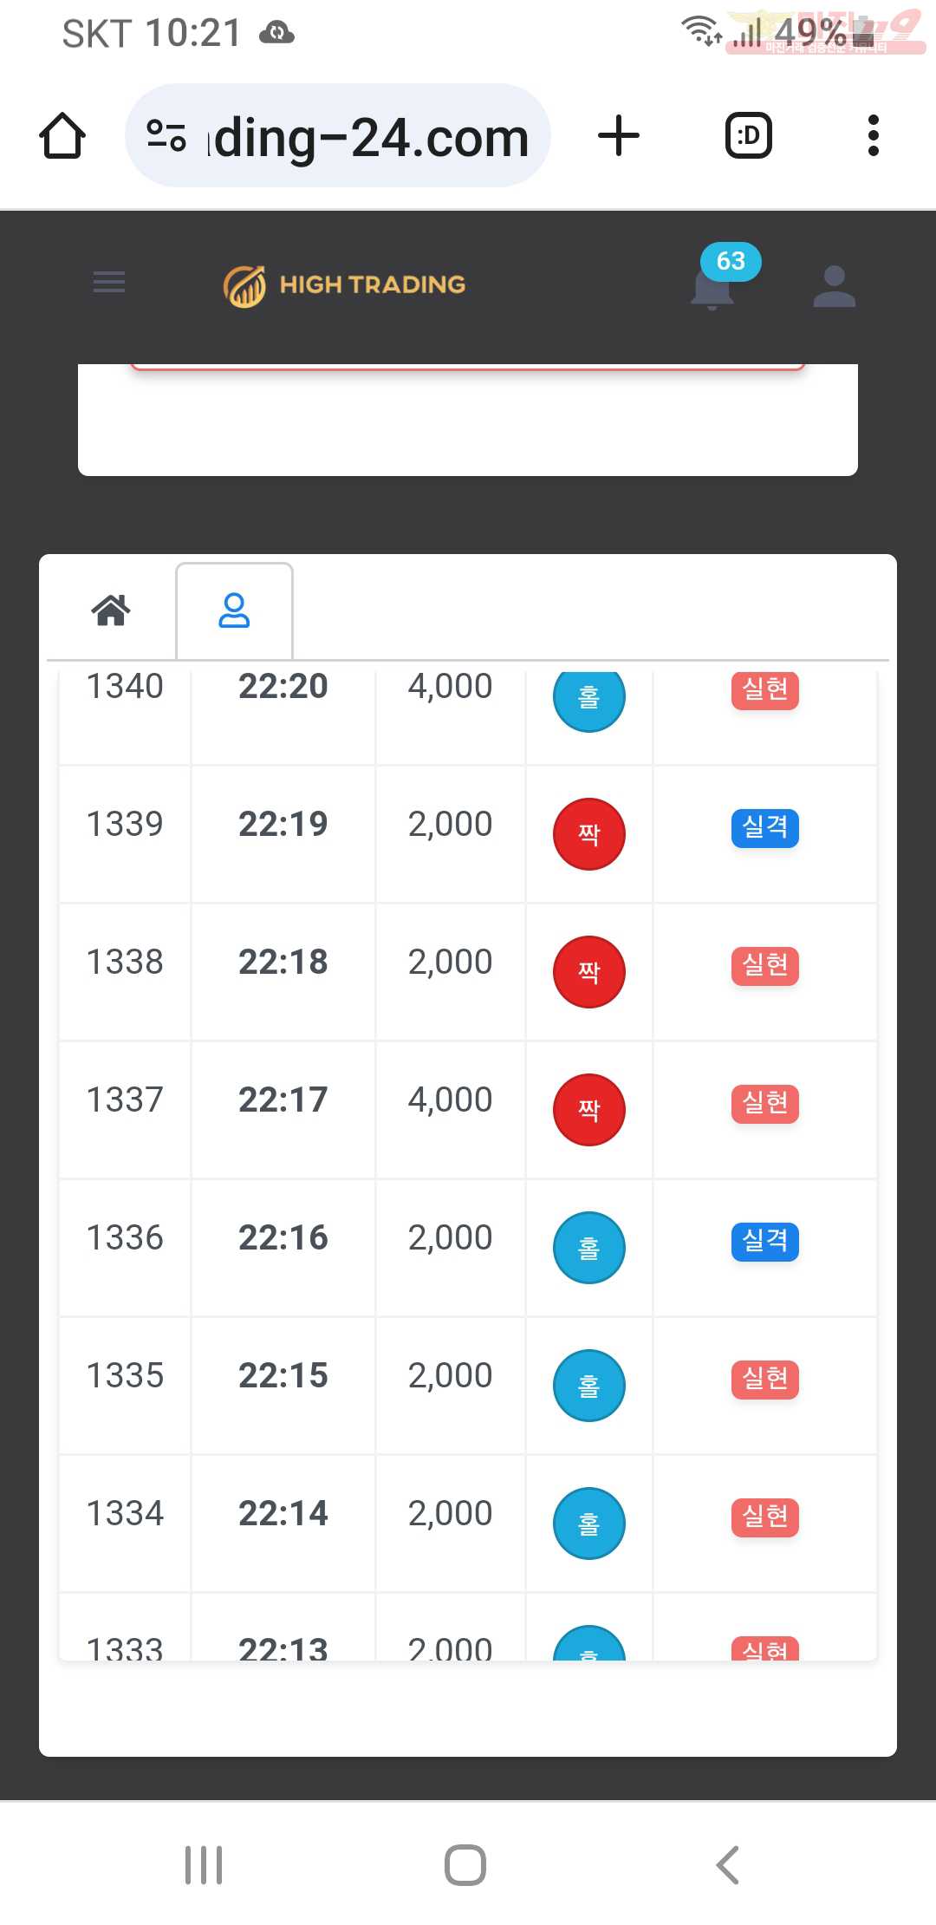Image resolution: width=936 pixels, height=1925 pixels.
Task: Click the red 짝 circle in row 1337
Action: click(x=589, y=1110)
